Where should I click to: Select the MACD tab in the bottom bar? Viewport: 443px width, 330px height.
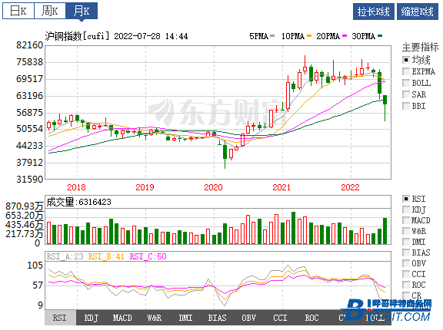(x=122, y=318)
